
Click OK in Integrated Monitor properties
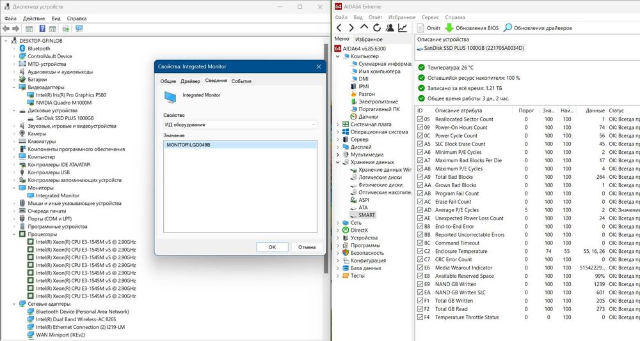click(x=272, y=247)
